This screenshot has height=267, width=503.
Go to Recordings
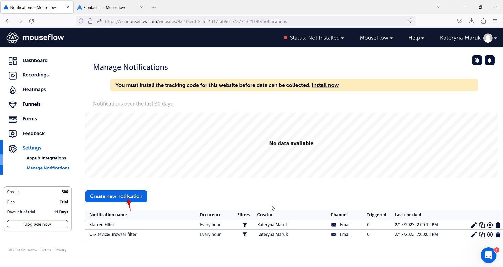pos(29,75)
